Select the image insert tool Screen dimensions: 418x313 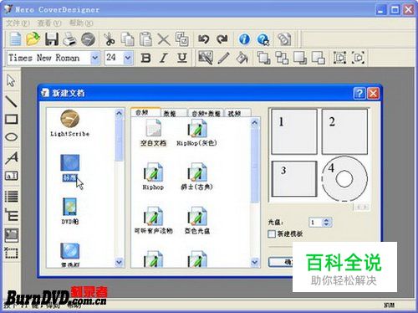coord(12,235)
